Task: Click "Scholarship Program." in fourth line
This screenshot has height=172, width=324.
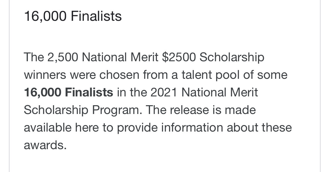Action: click(83, 110)
